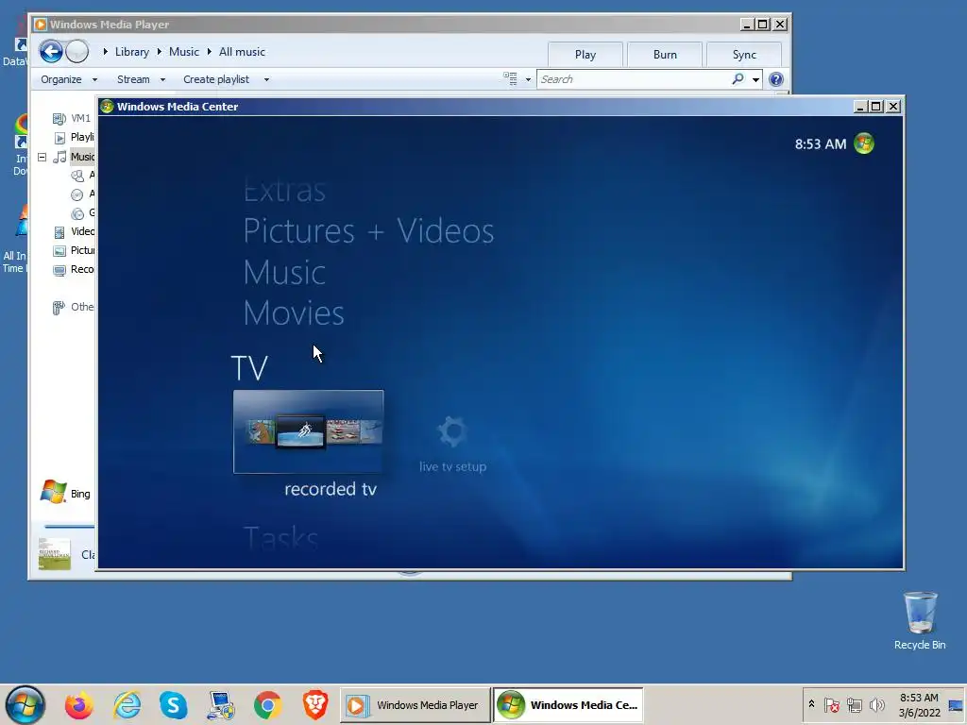Click the Artist icon under Music
This screenshot has width=967, height=725.
point(77,176)
